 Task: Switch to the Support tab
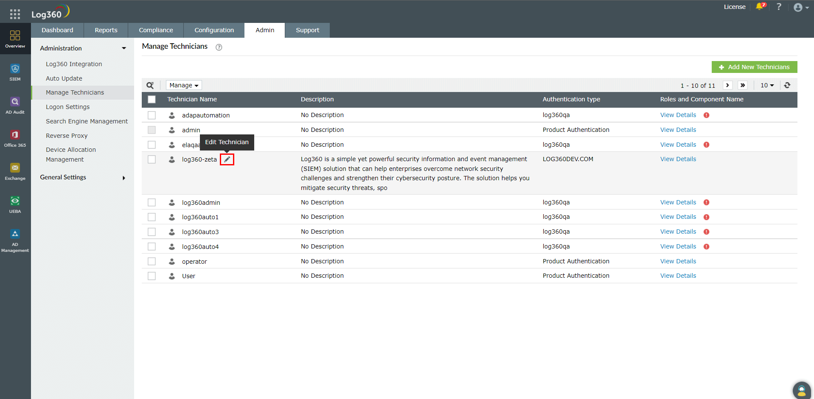(x=307, y=30)
